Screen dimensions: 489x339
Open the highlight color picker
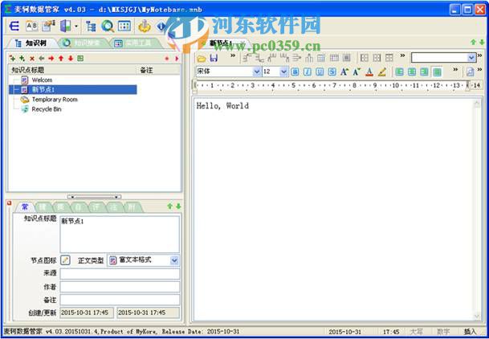pos(382,72)
